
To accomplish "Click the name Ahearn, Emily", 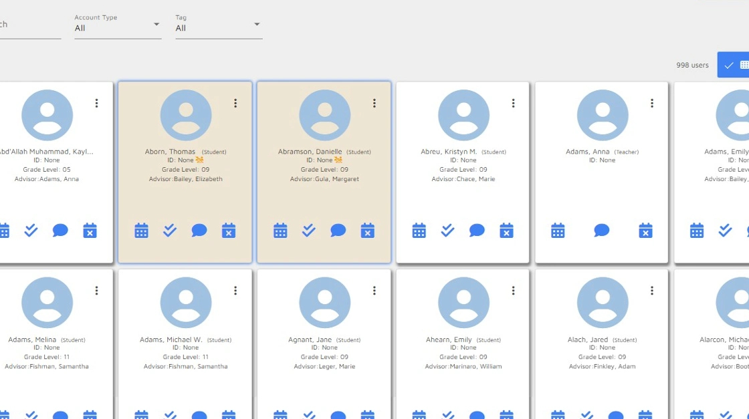I will (x=449, y=339).
